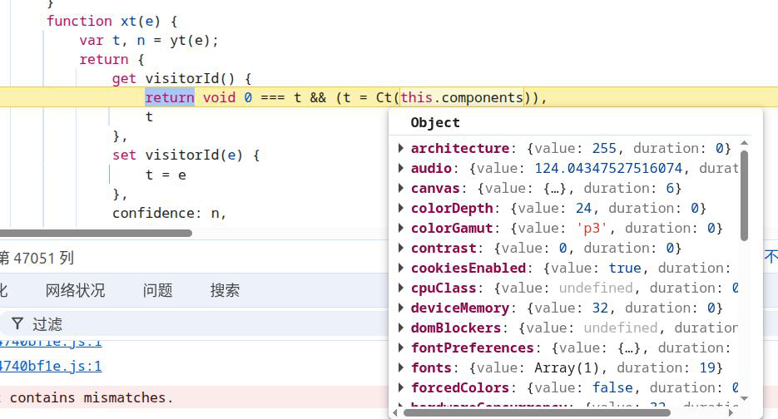Click the popup vertical scrollbar thumb
778x419 pixels.
[744, 196]
